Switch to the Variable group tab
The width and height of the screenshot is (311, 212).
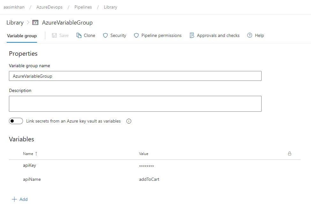(x=21, y=36)
